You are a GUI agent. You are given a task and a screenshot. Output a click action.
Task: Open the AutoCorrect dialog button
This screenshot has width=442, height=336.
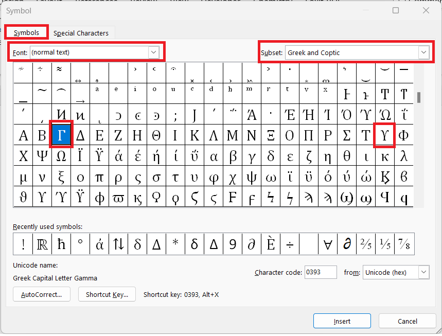[42, 294]
